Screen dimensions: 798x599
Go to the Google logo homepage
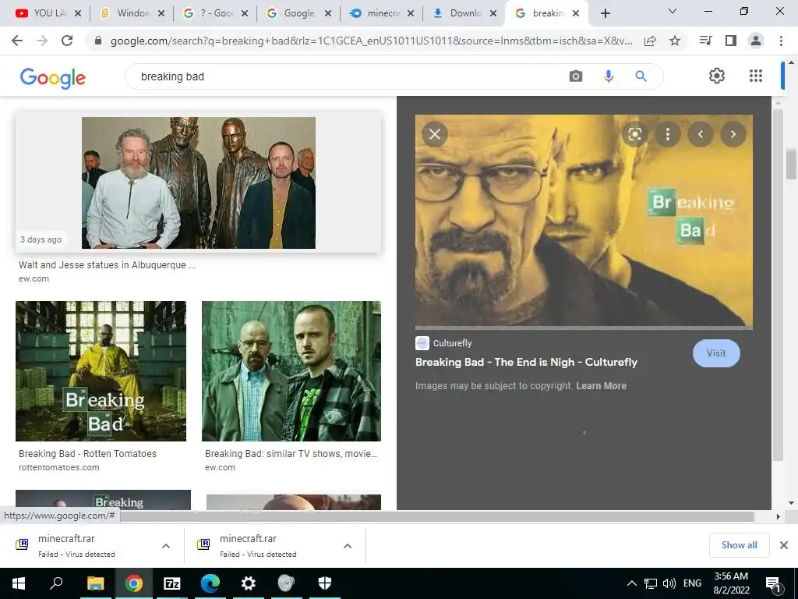coord(52,77)
